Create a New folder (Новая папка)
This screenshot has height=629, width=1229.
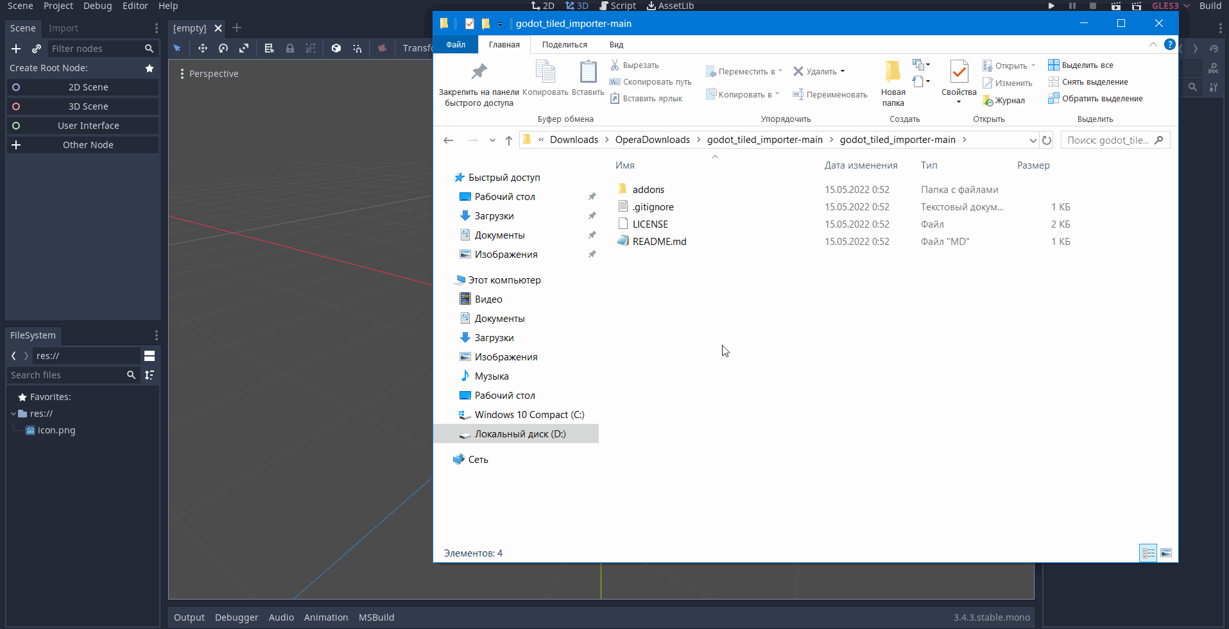(x=893, y=83)
